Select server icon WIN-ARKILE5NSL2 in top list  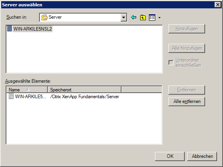(10, 28)
